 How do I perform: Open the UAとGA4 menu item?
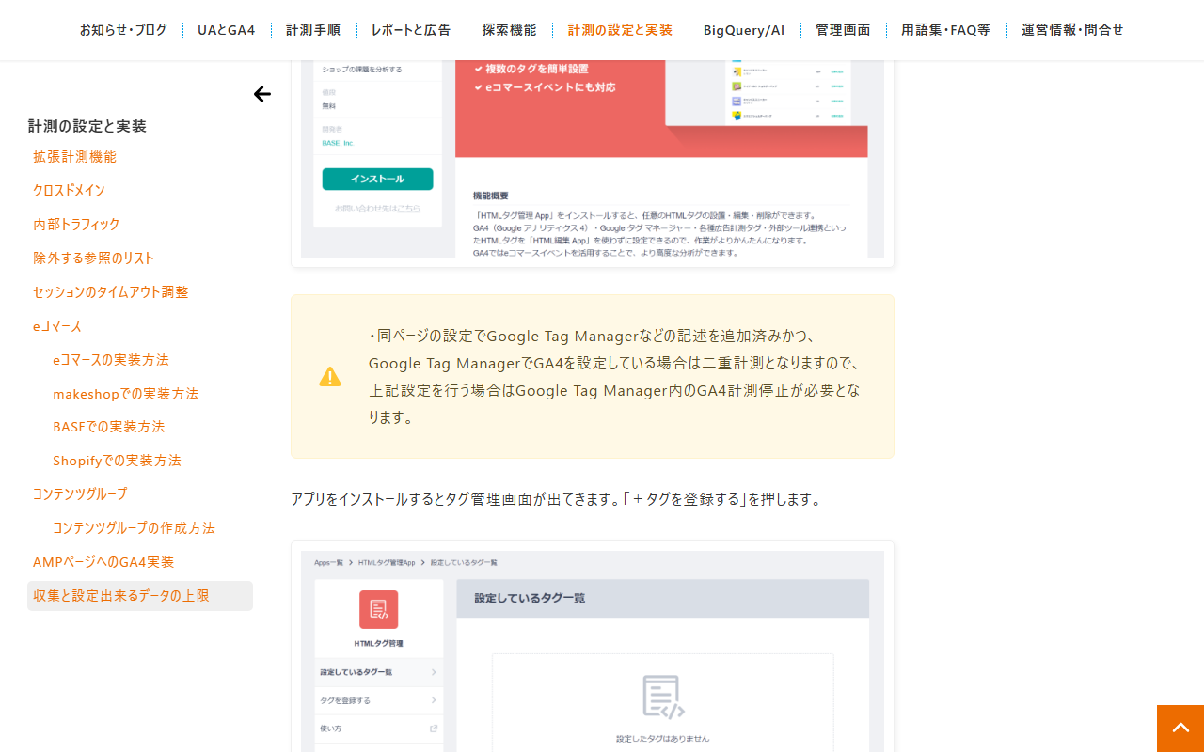[x=227, y=30]
